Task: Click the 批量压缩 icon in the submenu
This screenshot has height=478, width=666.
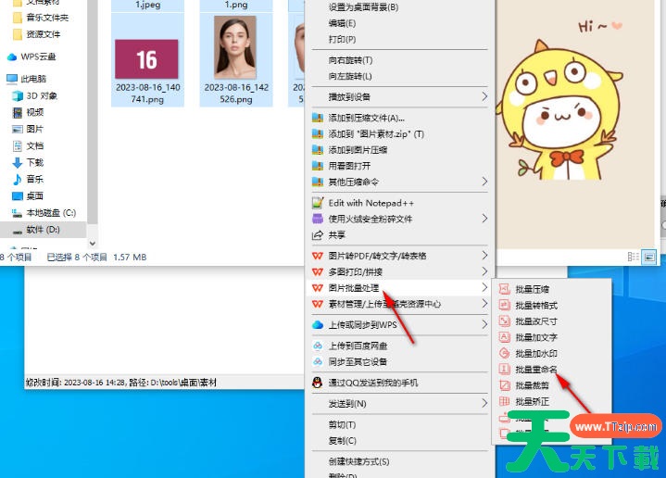Action: [x=505, y=289]
